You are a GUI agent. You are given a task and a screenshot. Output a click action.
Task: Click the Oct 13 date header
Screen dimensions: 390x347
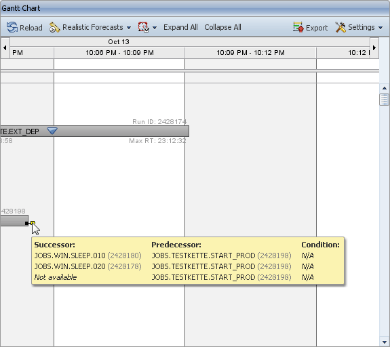point(119,42)
